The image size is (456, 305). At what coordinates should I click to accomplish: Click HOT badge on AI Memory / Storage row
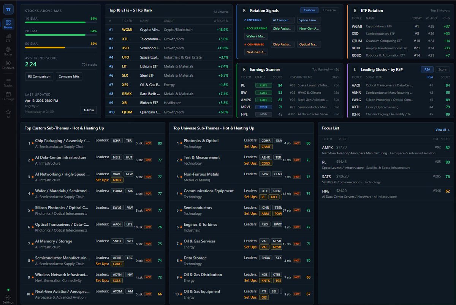pos(148,244)
